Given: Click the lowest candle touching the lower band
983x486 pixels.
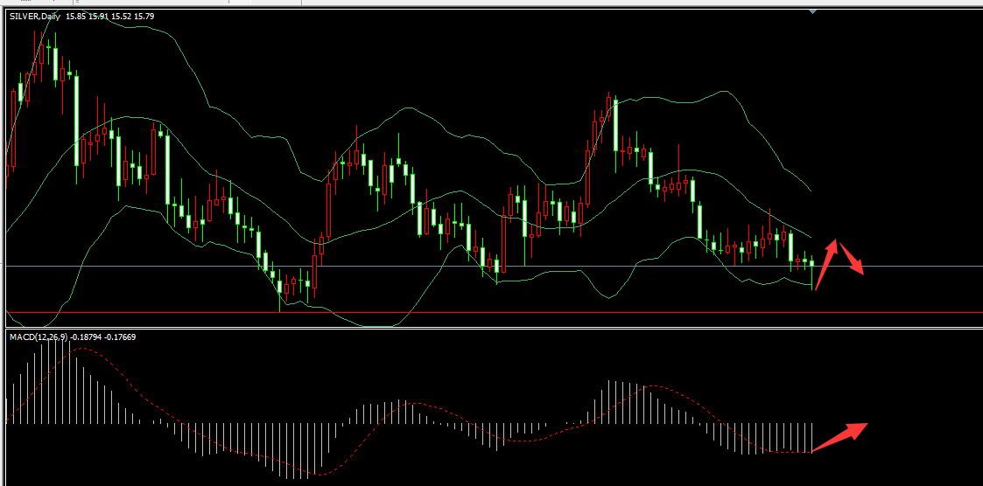Looking at the screenshot, I should click(280, 287).
